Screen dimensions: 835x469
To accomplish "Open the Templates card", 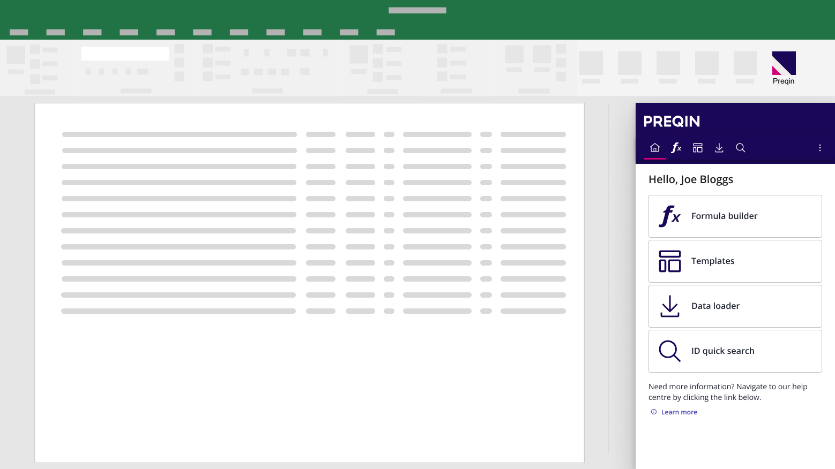I will 735,261.
